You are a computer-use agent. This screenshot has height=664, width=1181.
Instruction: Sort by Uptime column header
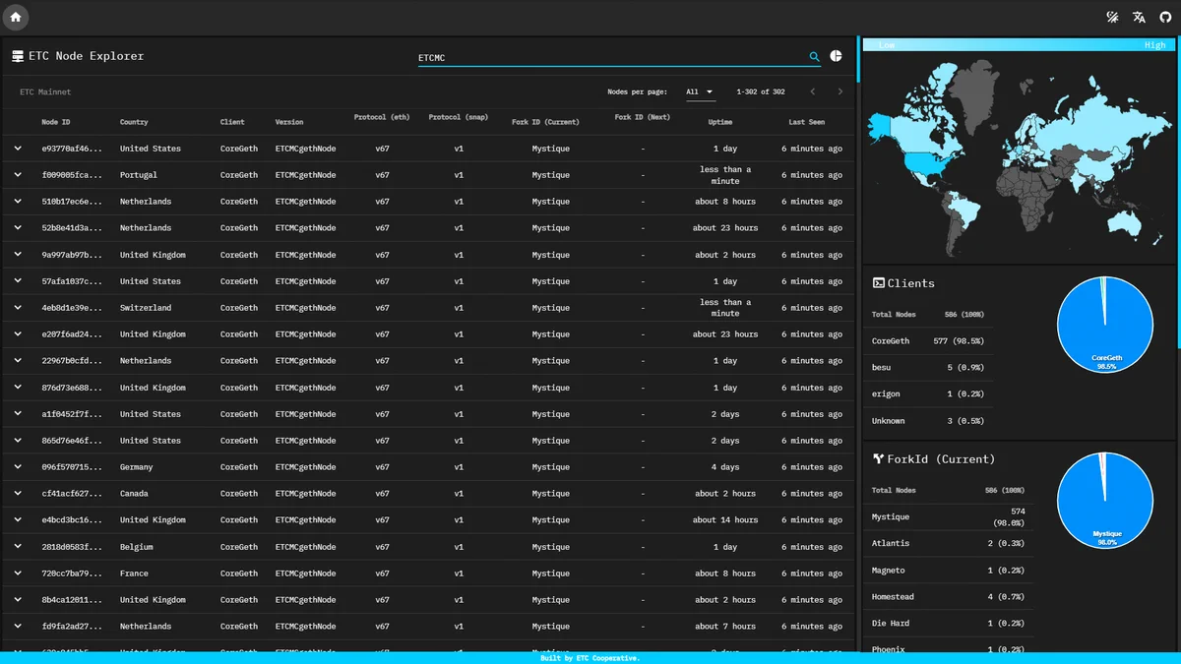coord(720,122)
